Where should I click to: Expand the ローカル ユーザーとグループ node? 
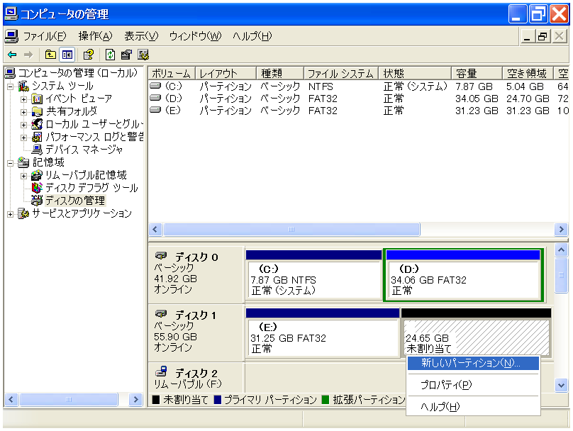pyautogui.click(x=23, y=125)
